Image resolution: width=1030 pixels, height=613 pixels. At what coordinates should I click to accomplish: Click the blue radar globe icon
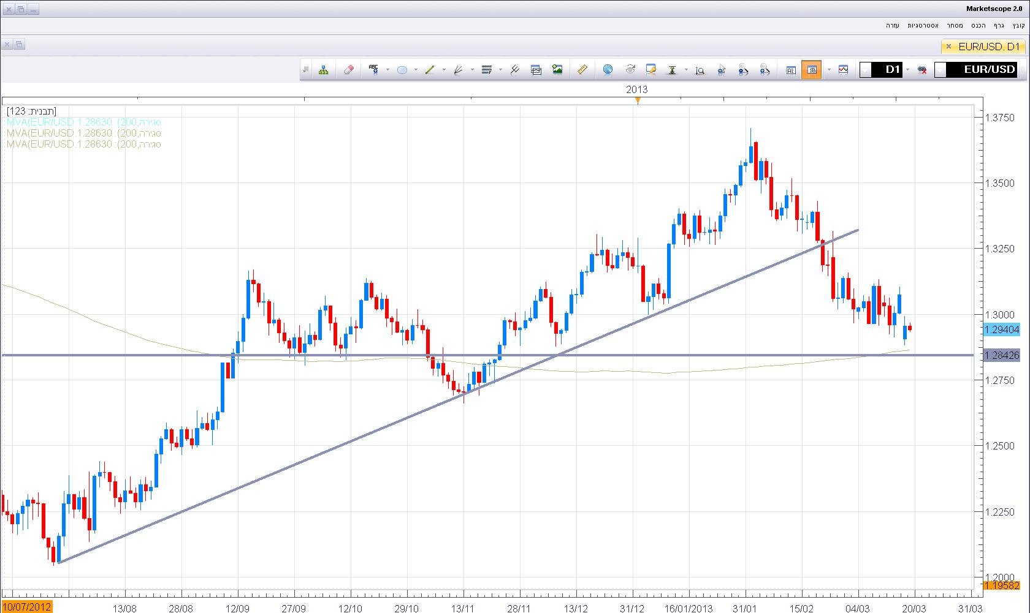click(608, 70)
